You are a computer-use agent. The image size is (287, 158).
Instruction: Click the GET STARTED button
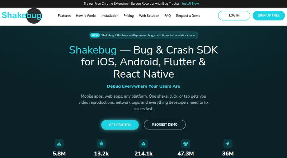point(120,125)
